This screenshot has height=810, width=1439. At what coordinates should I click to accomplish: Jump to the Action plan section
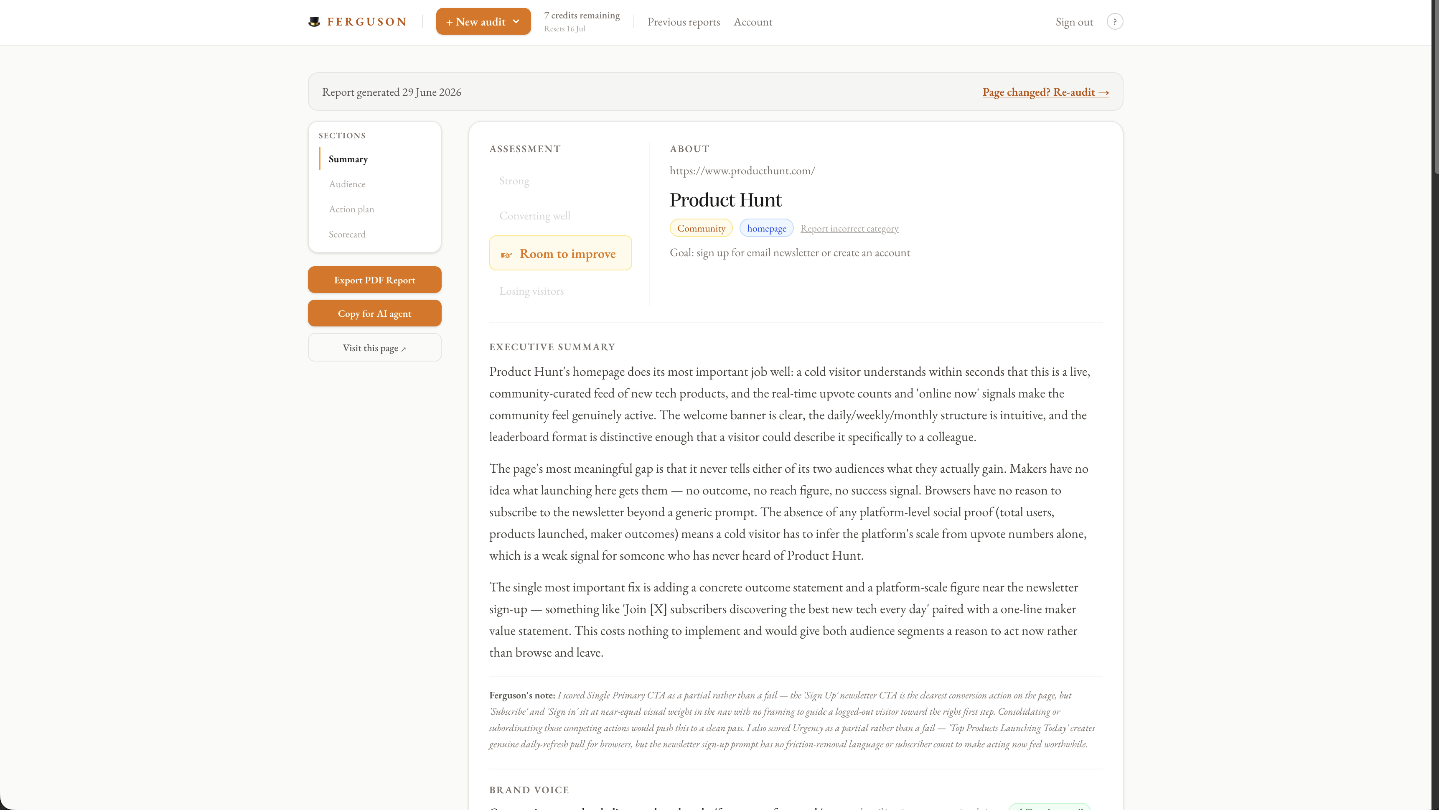tap(351, 209)
